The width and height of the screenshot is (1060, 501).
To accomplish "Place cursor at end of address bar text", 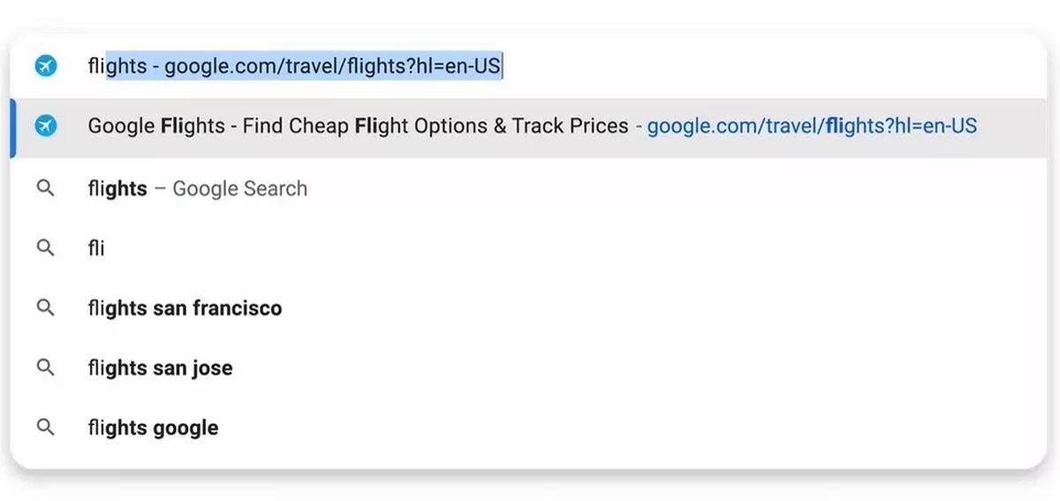I will click(503, 66).
